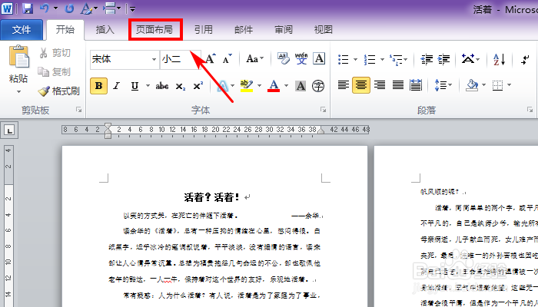Click the document title 活着？活着！

tap(211, 197)
